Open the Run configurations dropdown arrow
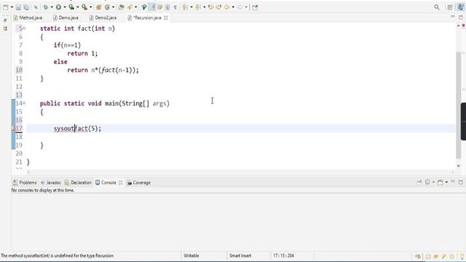Image resolution: width=466 pixels, height=262 pixels. point(65,7)
